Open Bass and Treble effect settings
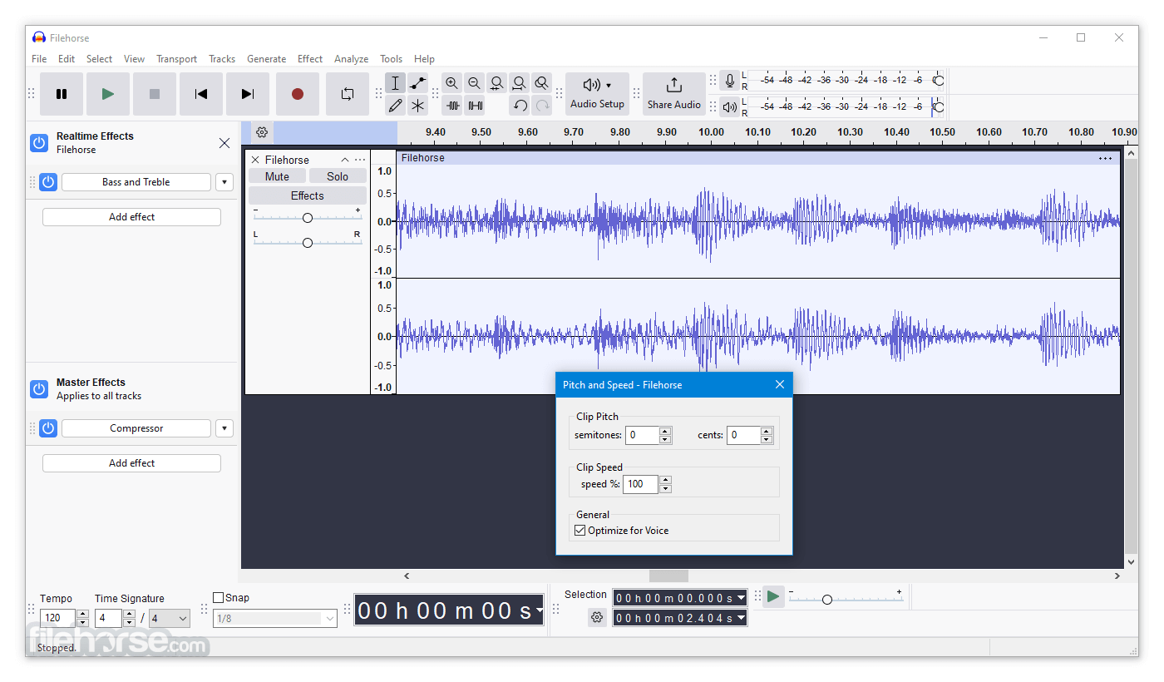 136,182
